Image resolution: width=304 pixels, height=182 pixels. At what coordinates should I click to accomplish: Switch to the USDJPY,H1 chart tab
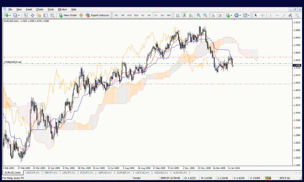pos(69,173)
